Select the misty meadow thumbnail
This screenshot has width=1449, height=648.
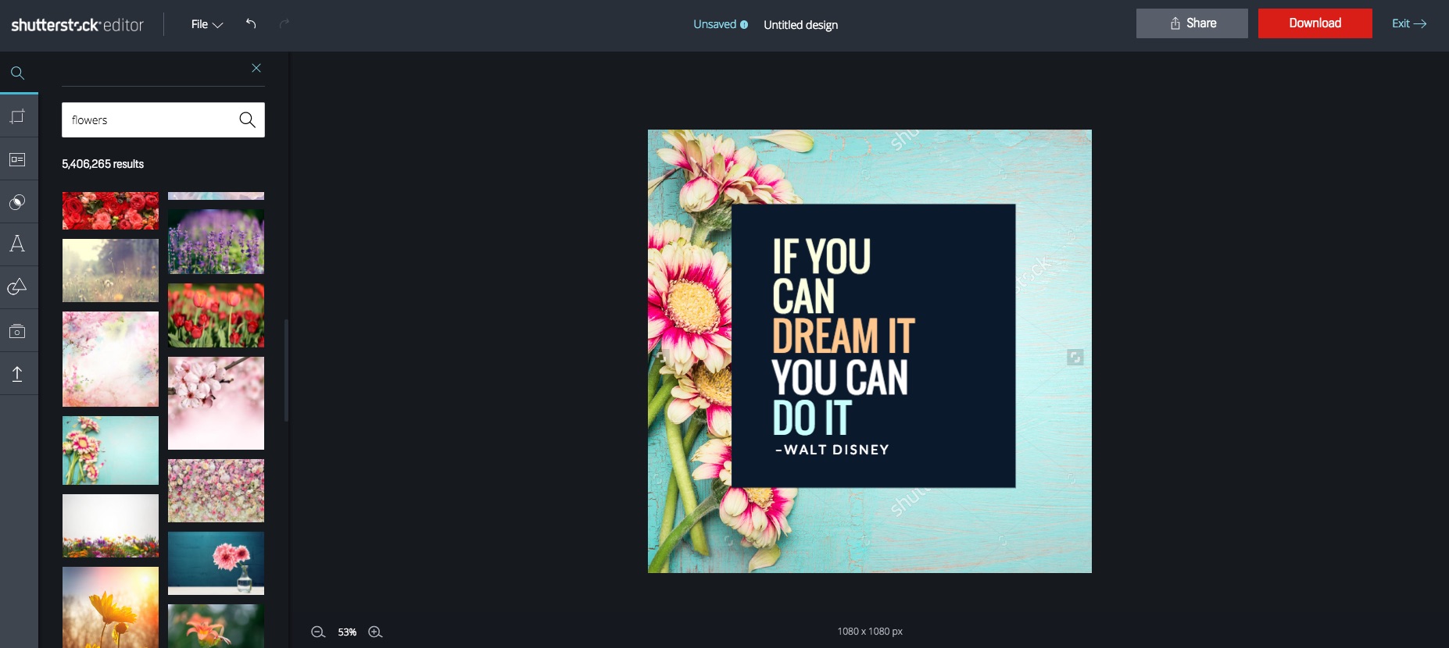click(110, 270)
